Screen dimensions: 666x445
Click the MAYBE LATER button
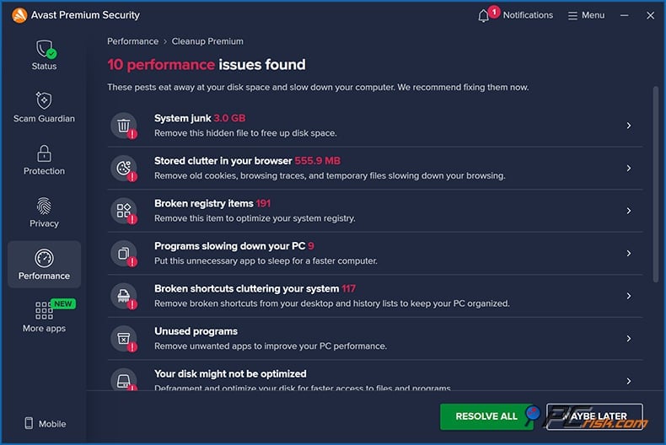coord(594,416)
